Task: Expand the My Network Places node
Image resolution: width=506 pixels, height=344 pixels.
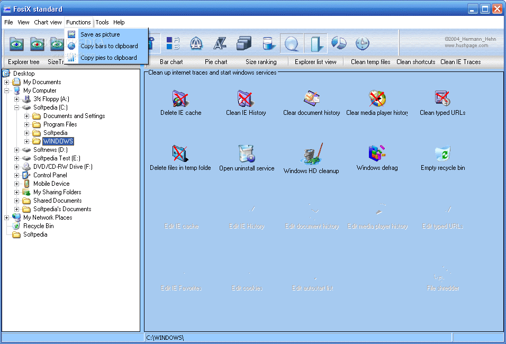Action: click(x=6, y=218)
